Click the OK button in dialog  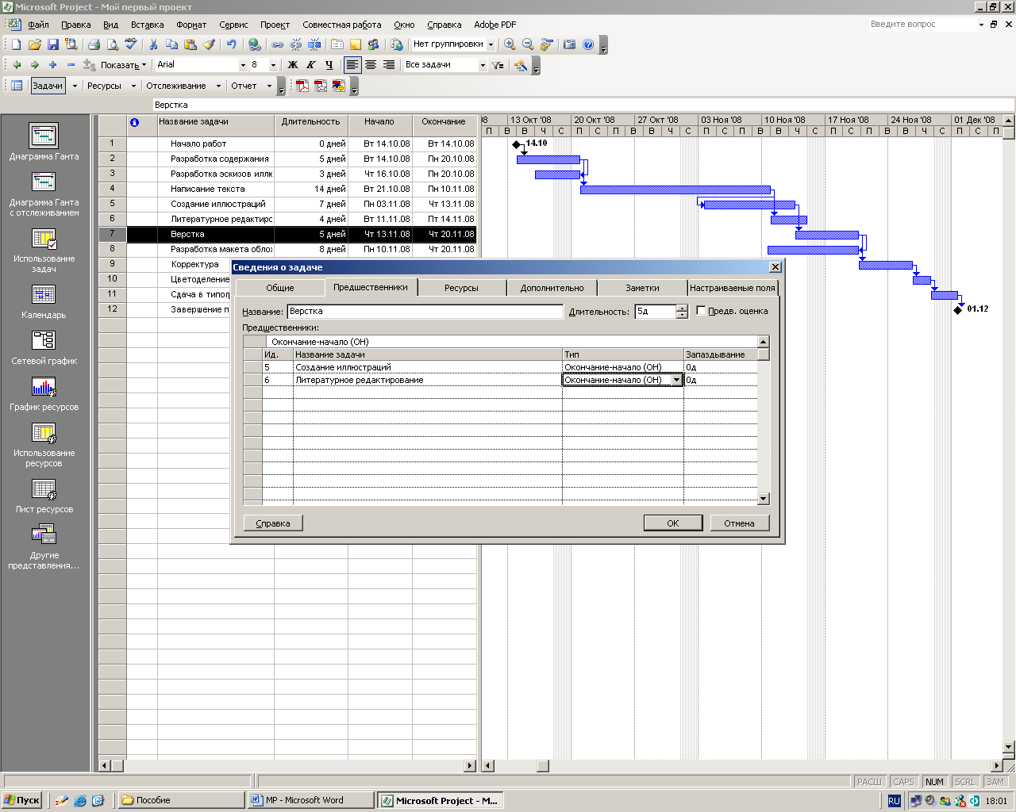[673, 523]
